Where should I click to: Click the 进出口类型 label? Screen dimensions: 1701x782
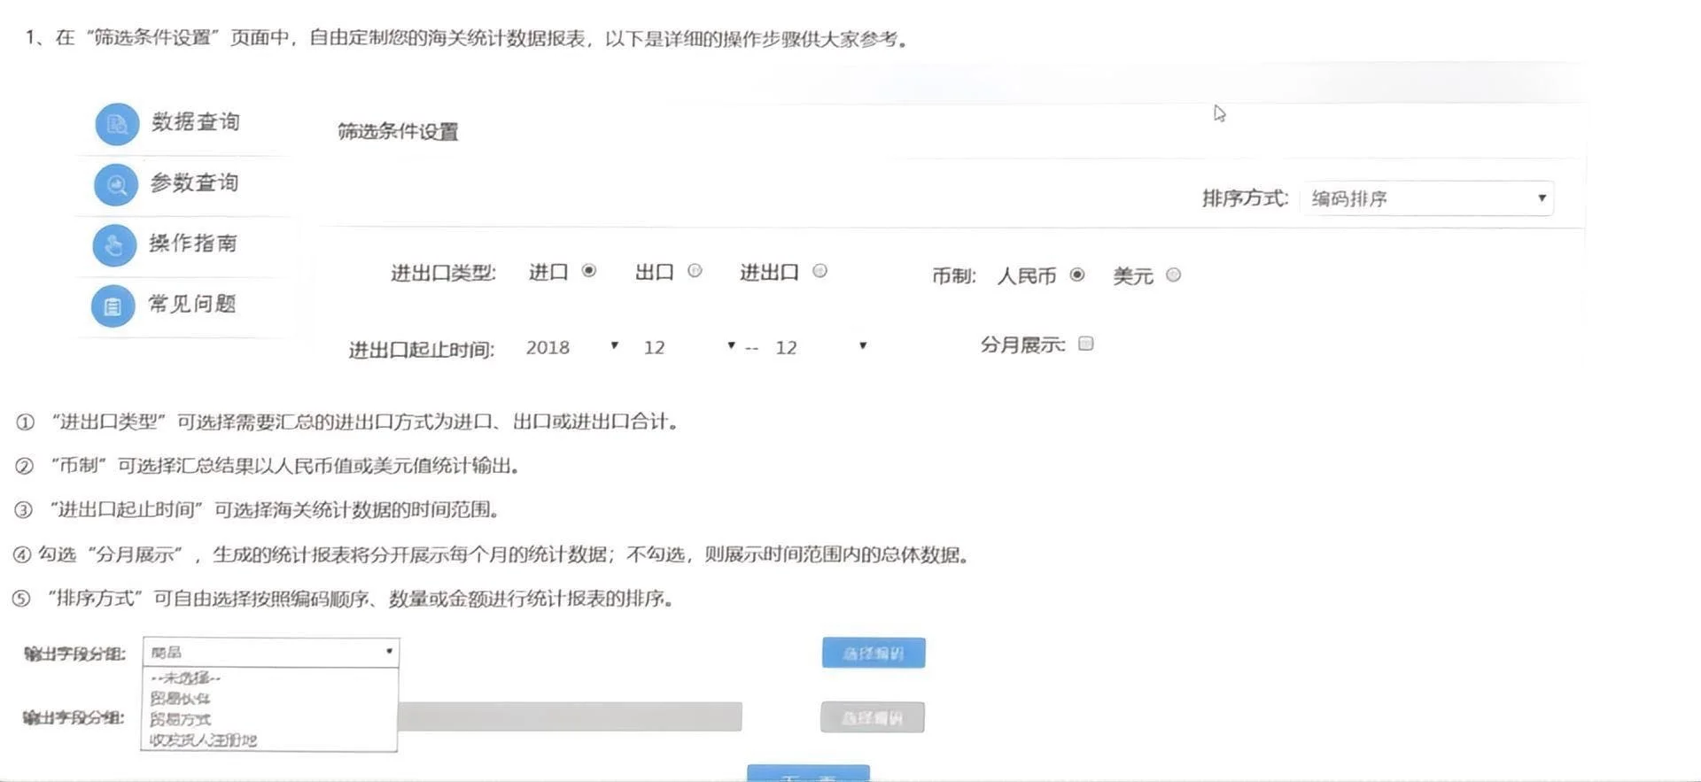click(443, 273)
